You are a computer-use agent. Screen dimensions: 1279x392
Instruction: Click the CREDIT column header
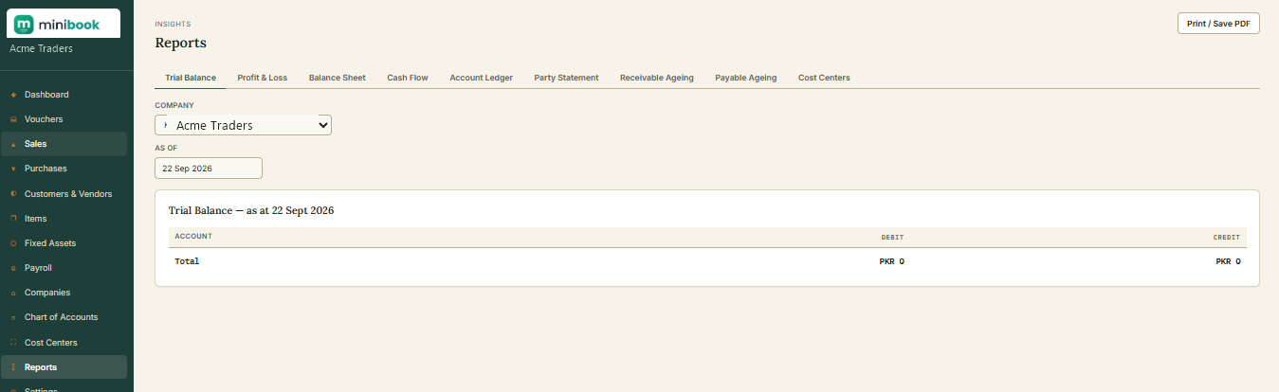[1227, 237]
